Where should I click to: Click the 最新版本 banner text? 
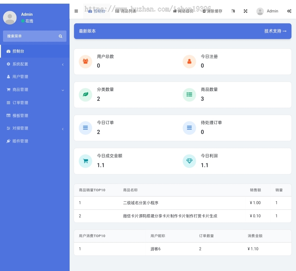pyautogui.click(x=87, y=31)
